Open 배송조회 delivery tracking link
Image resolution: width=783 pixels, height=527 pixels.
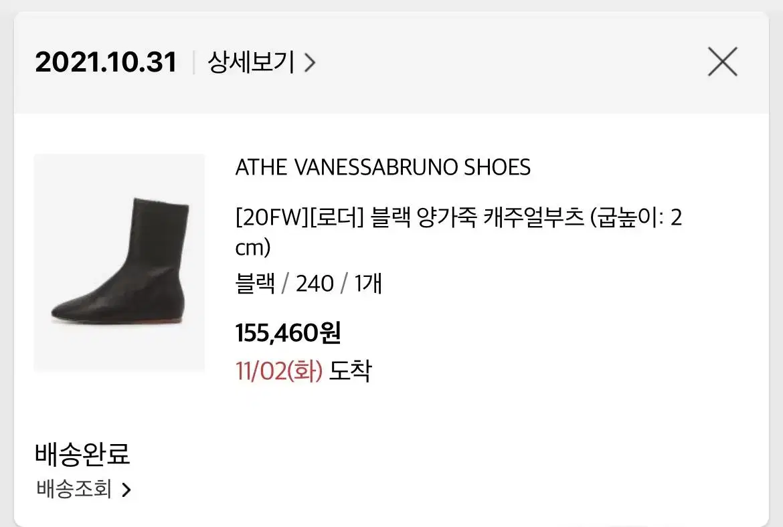tap(84, 489)
